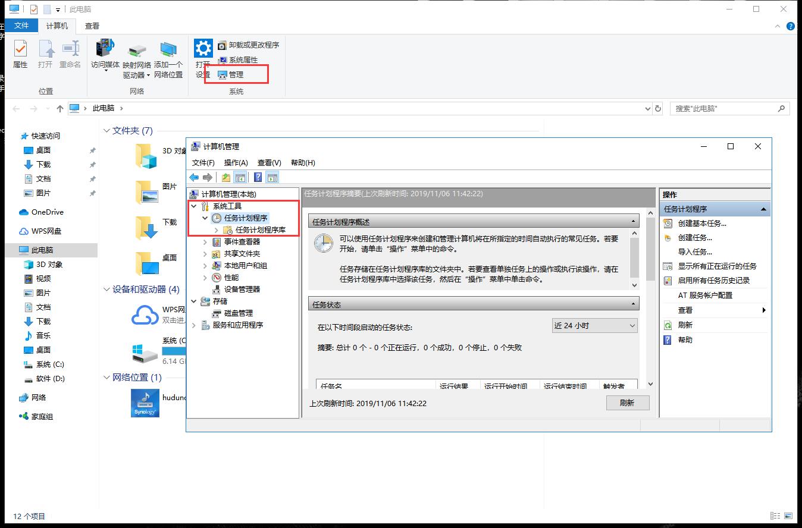Click the back arrow in Computer Management toolbar
Image resolution: width=802 pixels, height=528 pixels.
tap(194, 177)
